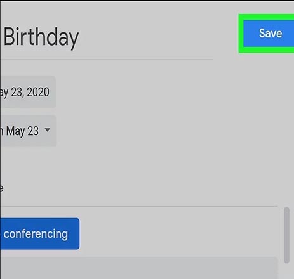The width and height of the screenshot is (294, 279).
Task: Open the May 23, 2020 date picker
Action: pyautogui.click(x=28, y=92)
